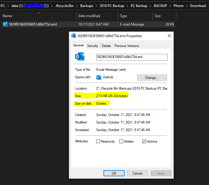Switch to the Security tab

[93, 46]
